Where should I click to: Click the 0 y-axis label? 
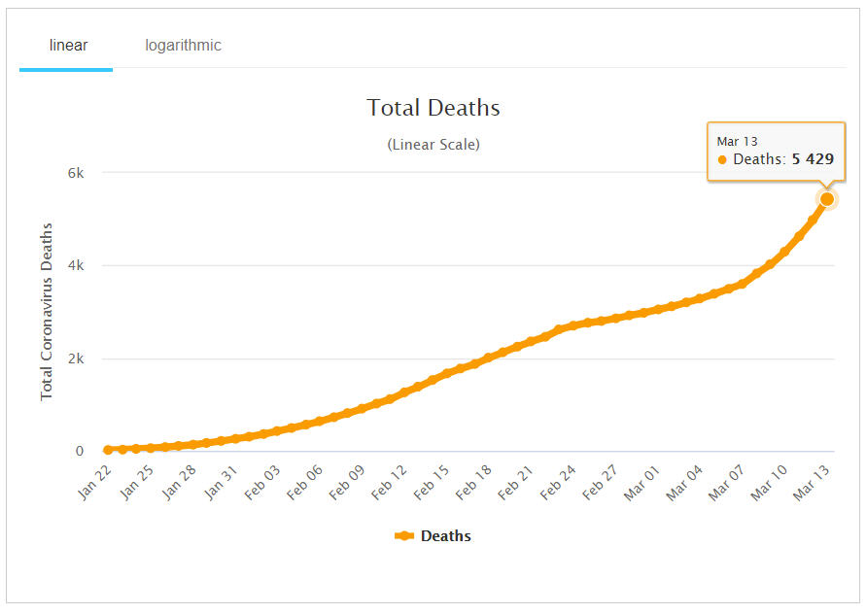pyautogui.click(x=80, y=452)
